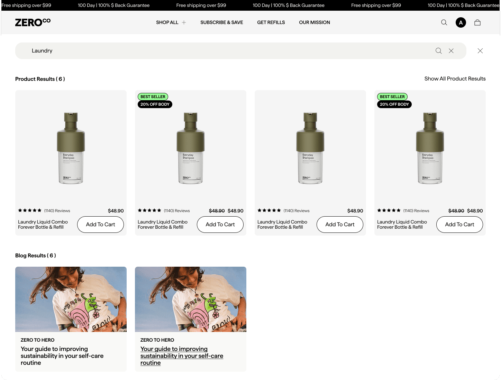Open first blog's sustainability guide title

pyautogui.click(x=62, y=356)
